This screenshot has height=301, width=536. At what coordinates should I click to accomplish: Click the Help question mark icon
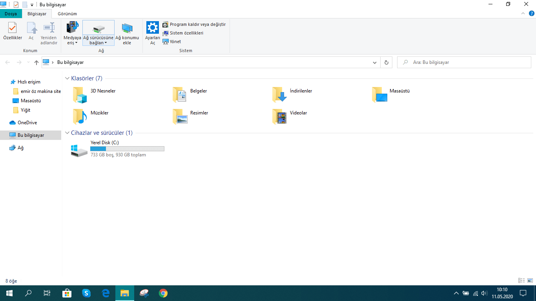point(532,13)
